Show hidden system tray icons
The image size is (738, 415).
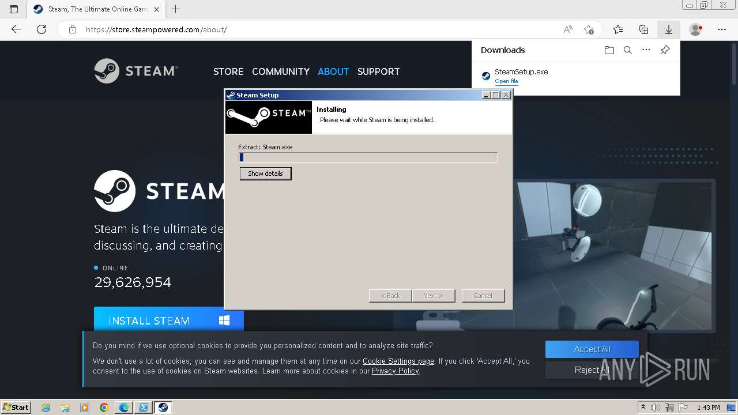pyautogui.click(x=643, y=408)
